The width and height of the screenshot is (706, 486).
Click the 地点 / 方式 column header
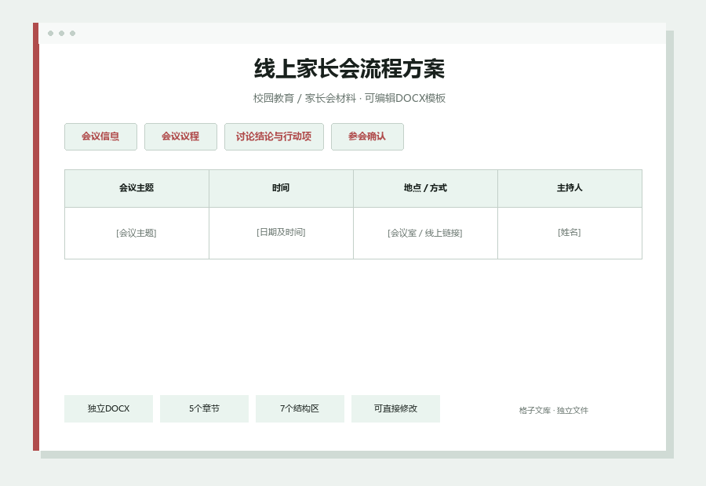tap(425, 188)
